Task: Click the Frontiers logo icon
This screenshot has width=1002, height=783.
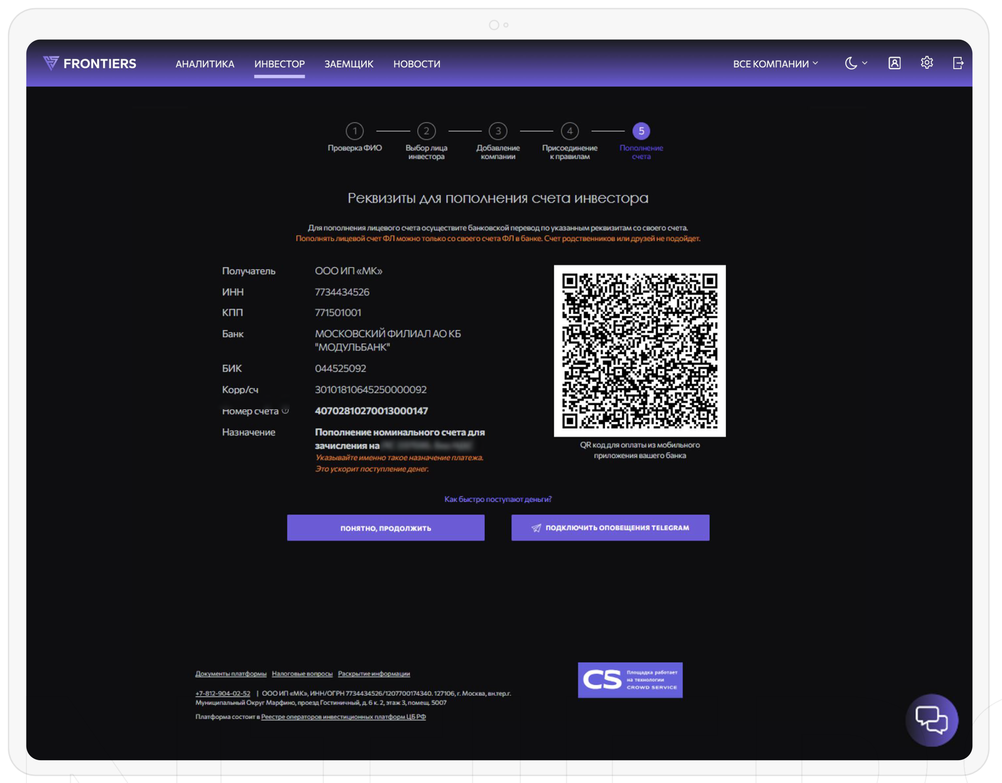Action: (x=51, y=63)
